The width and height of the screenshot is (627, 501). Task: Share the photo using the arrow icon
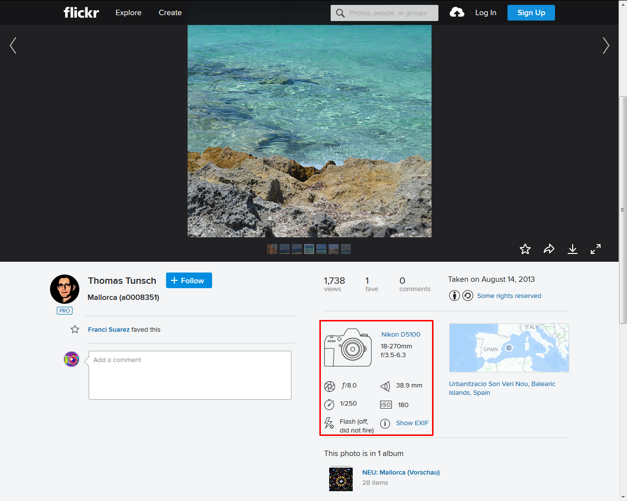549,249
